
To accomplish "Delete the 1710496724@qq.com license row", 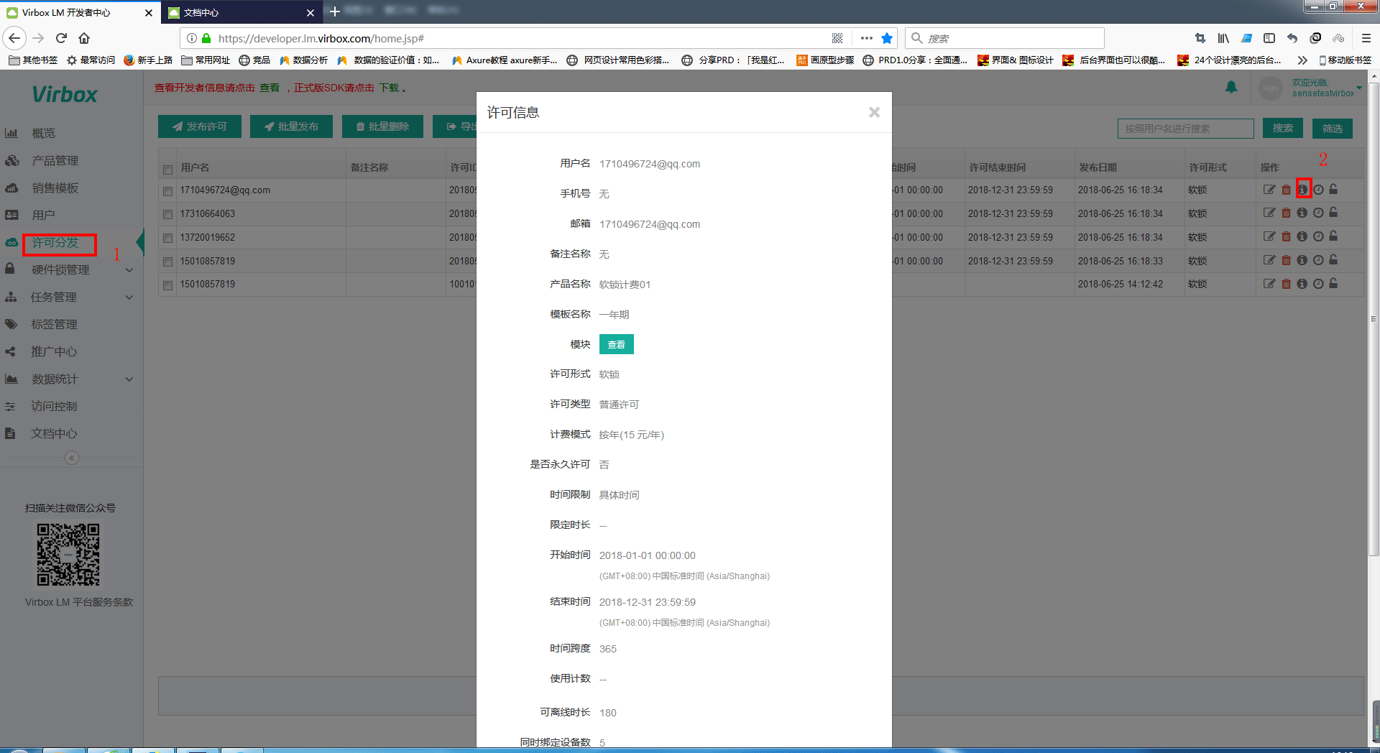I will coord(1287,190).
